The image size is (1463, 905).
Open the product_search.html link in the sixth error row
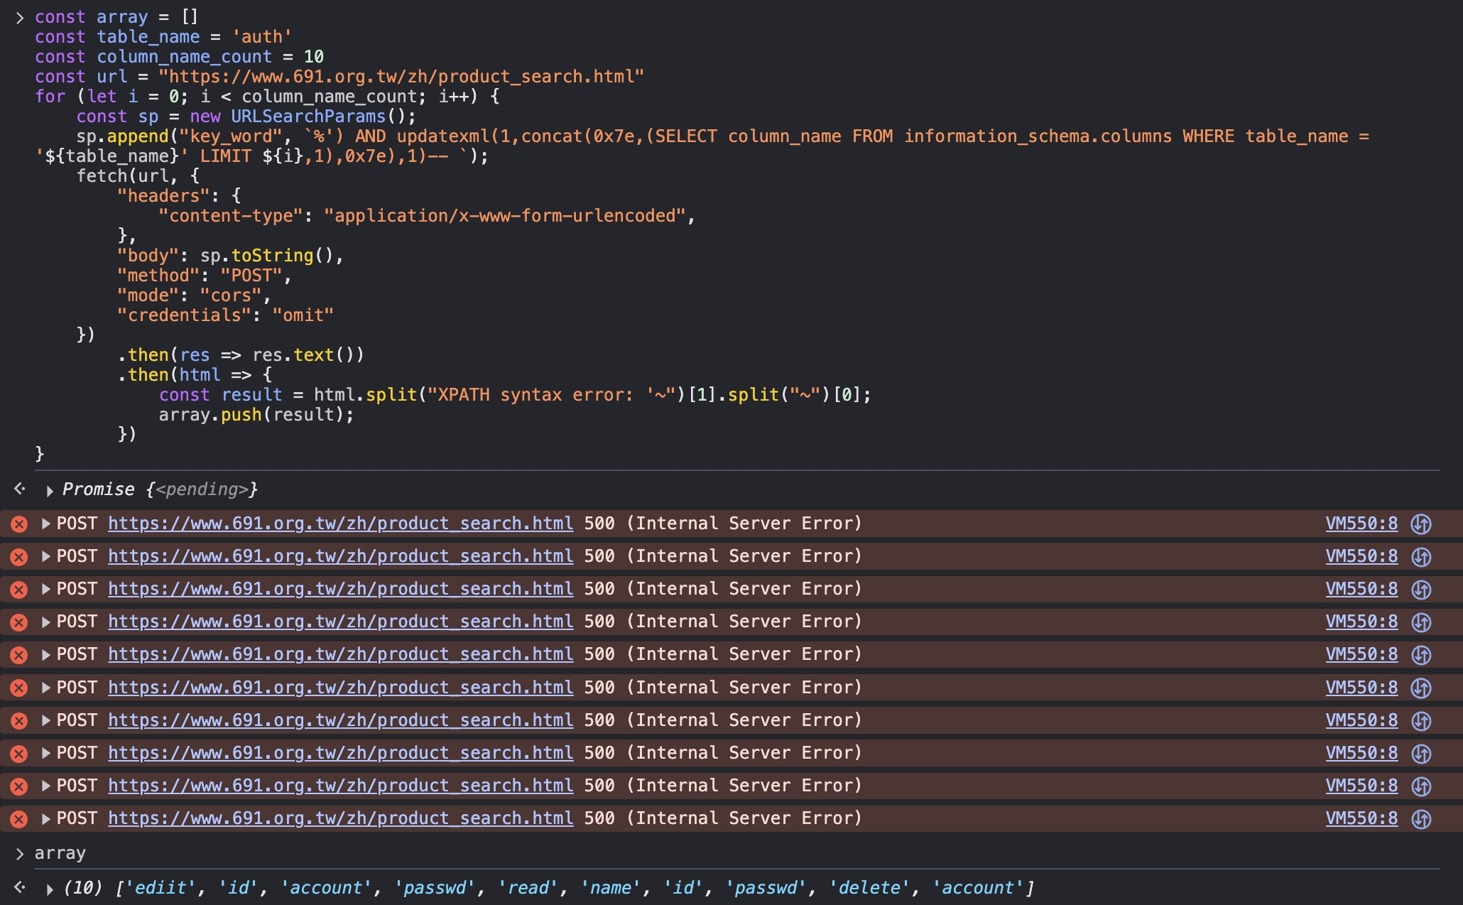[x=341, y=688]
